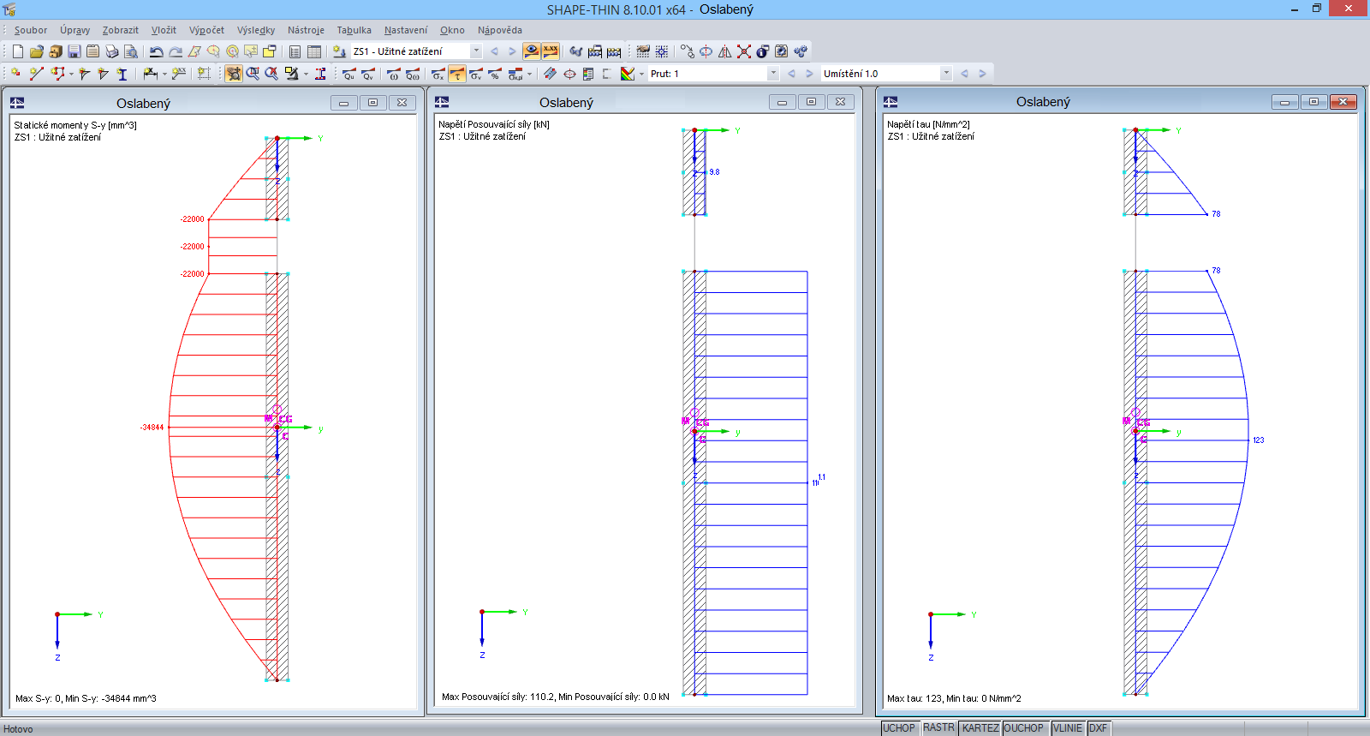Toggle DXF layer in status bar
Viewport: 1370px width, 736px height.
tap(1098, 728)
